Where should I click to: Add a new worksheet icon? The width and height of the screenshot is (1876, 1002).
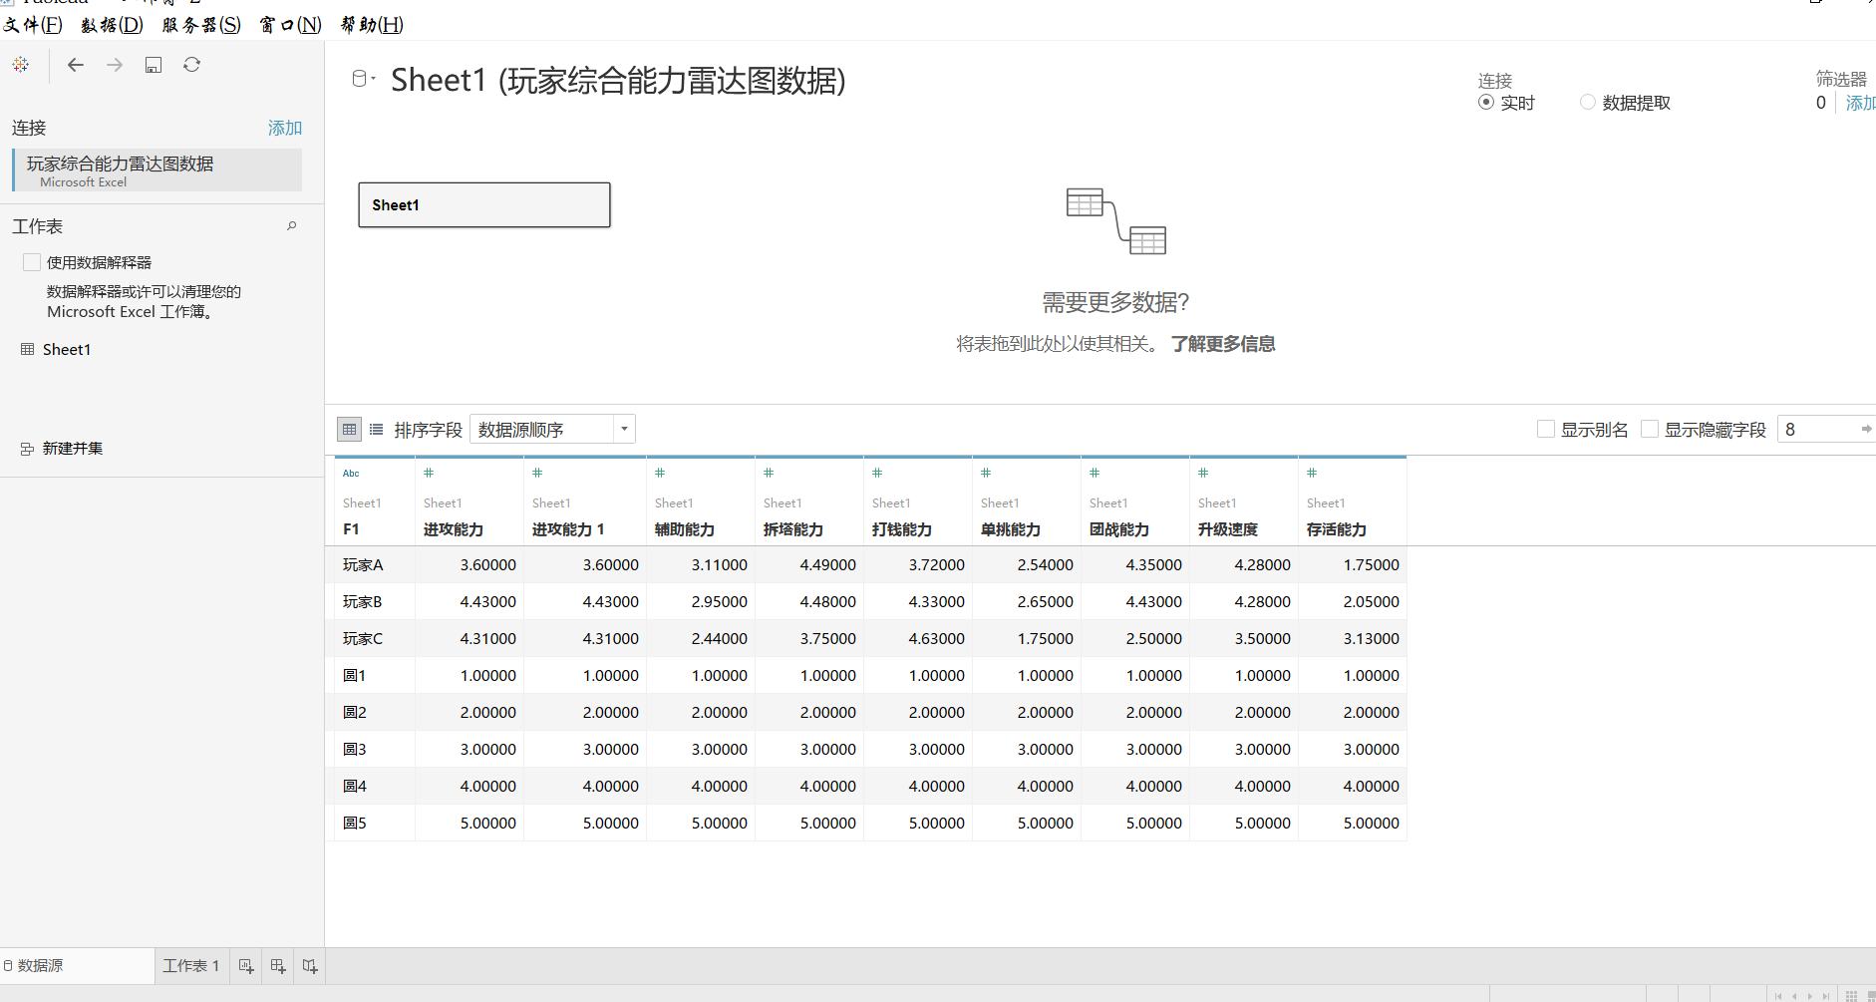tap(246, 966)
